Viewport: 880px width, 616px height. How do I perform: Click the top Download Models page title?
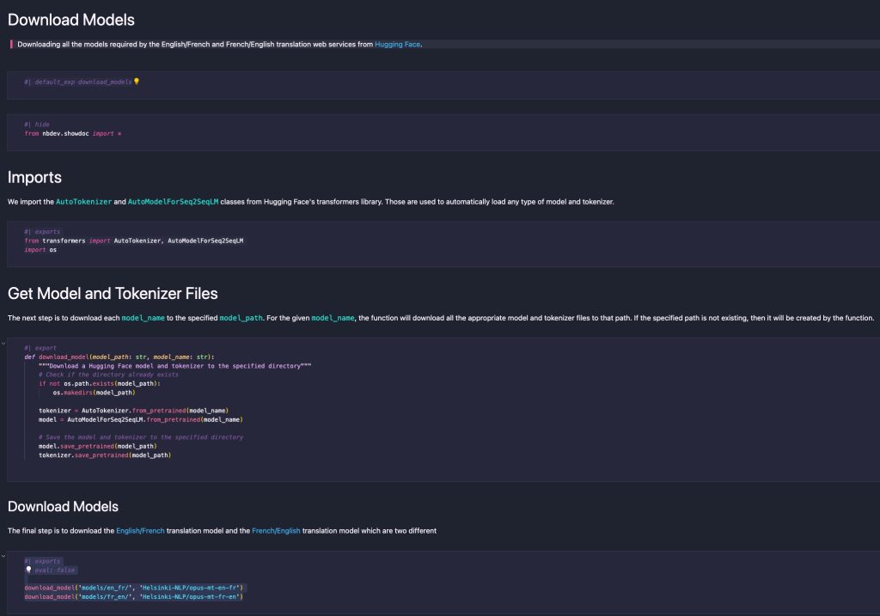pyautogui.click(x=71, y=20)
